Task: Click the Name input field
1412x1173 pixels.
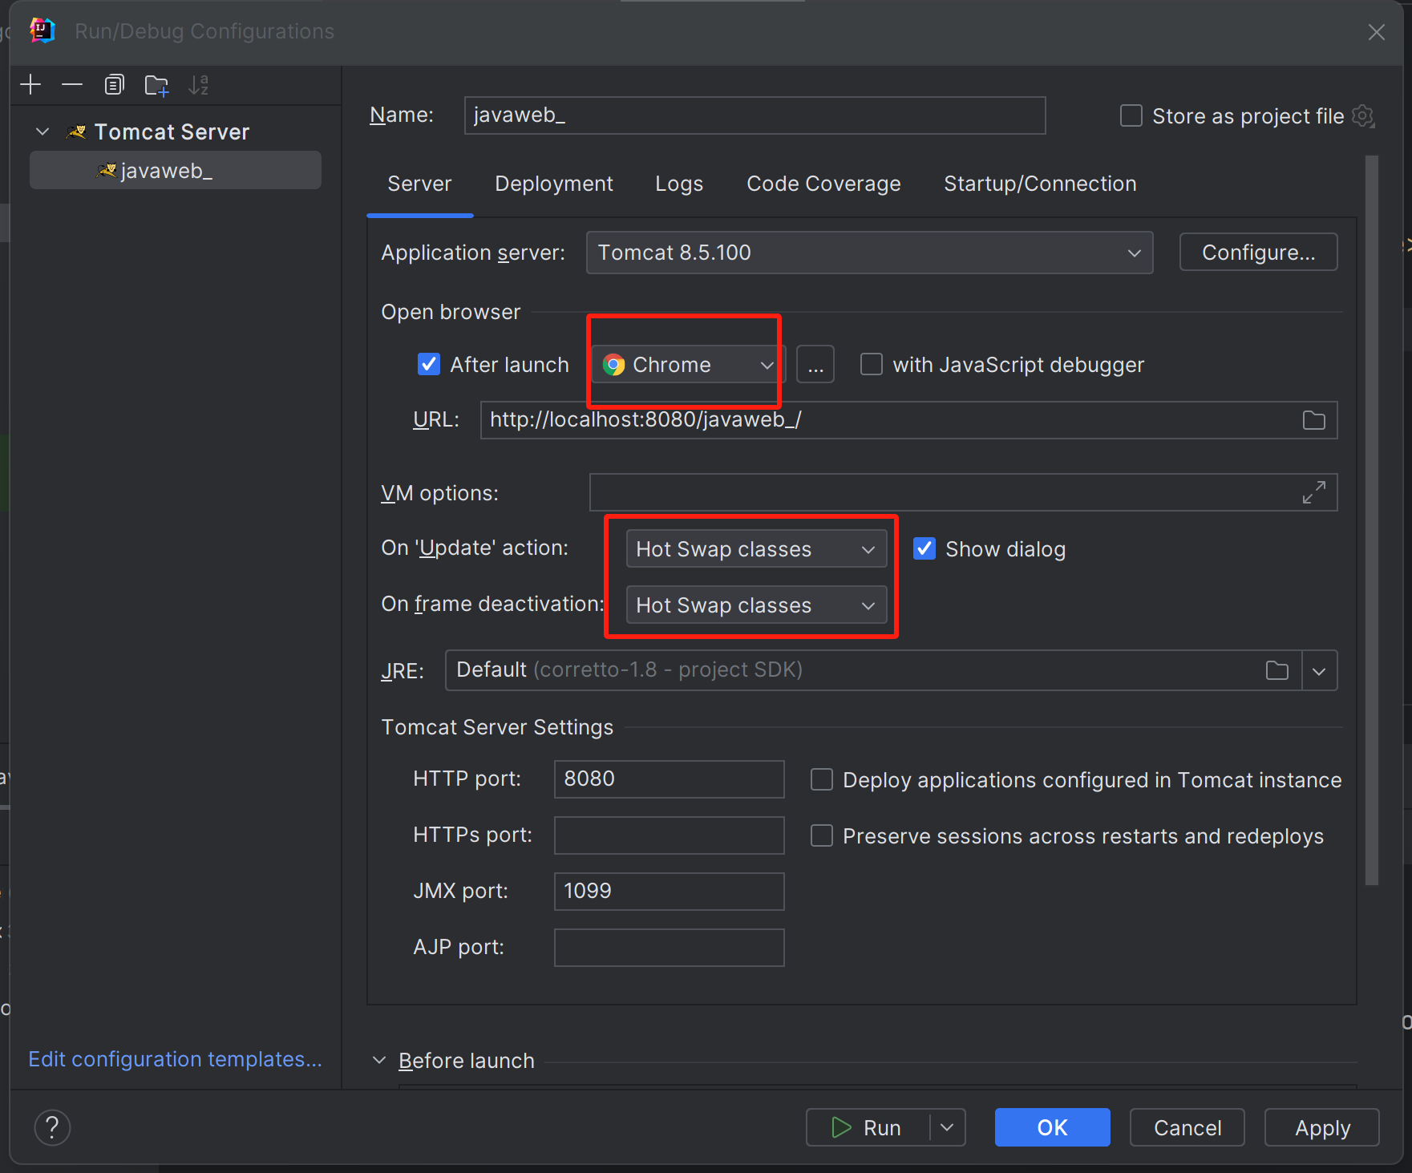Action: click(x=755, y=115)
